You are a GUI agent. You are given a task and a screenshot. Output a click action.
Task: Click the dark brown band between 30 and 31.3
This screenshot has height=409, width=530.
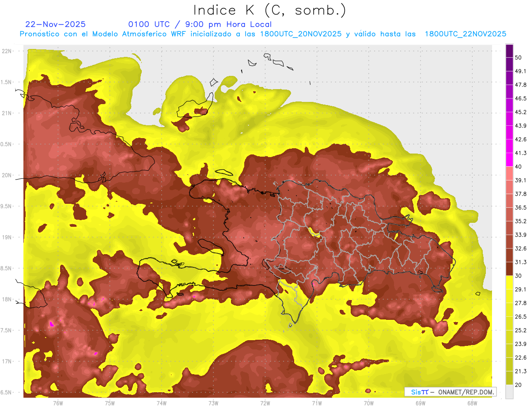pos(509,269)
